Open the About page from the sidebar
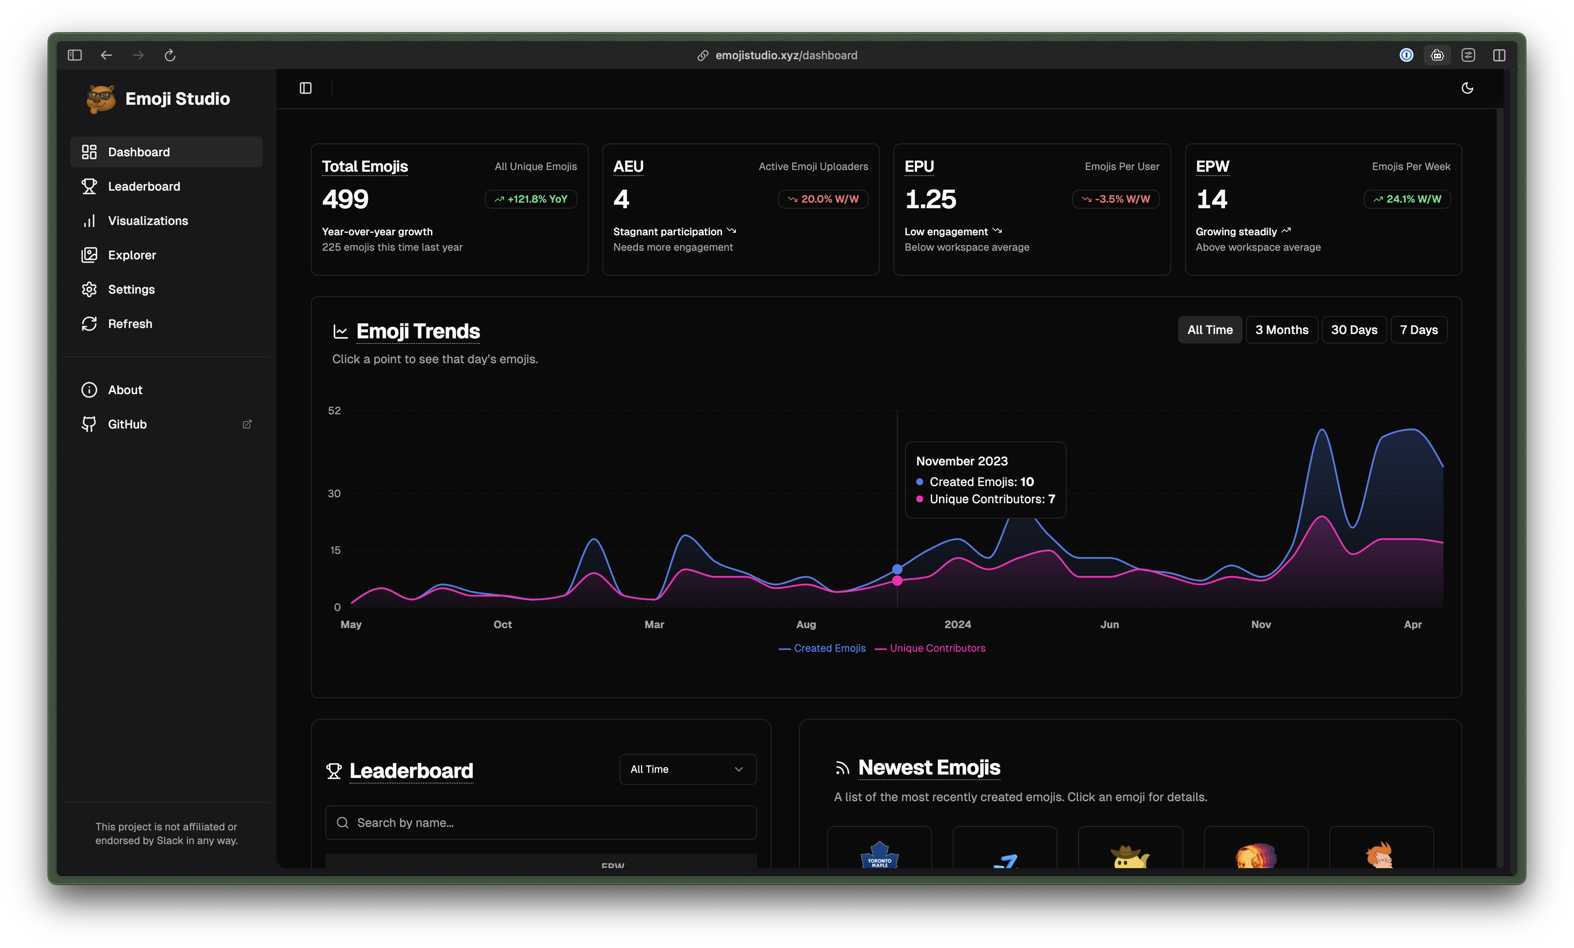This screenshot has width=1574, height=948. click(125, 390)
